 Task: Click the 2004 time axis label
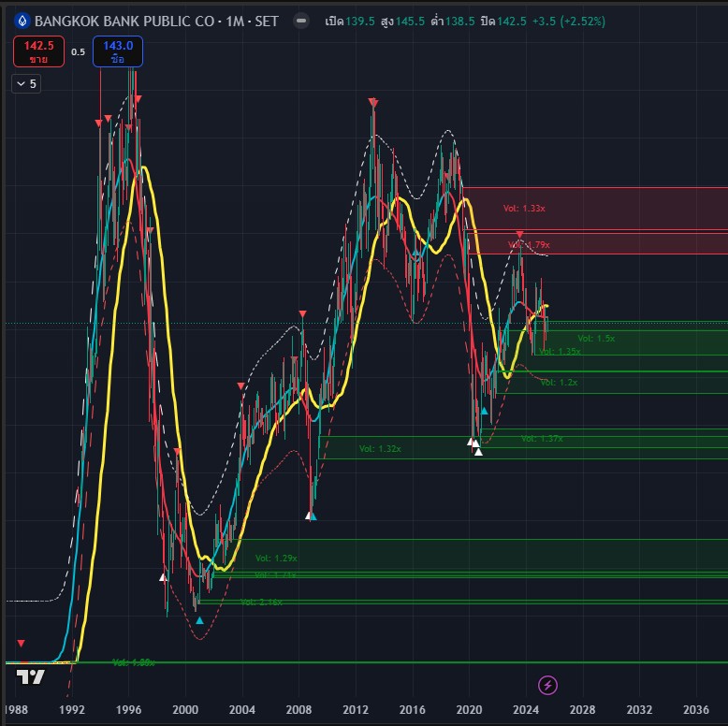[x=242, y=710]
